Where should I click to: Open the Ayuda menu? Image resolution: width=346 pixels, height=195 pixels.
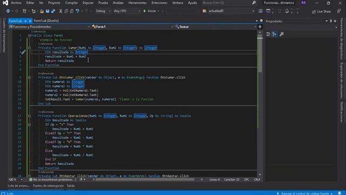(192, 3)
